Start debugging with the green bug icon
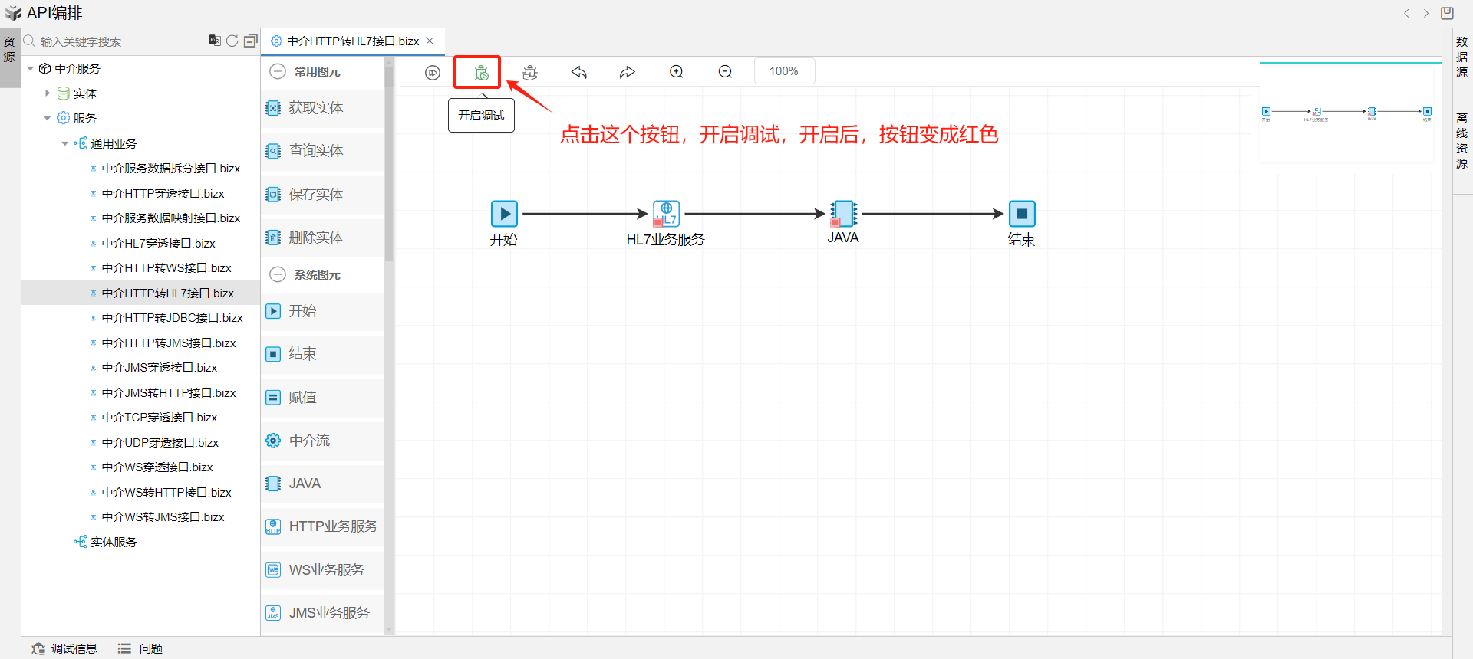1473x659 pixels. pyautogui.click(x=481, y=72)
